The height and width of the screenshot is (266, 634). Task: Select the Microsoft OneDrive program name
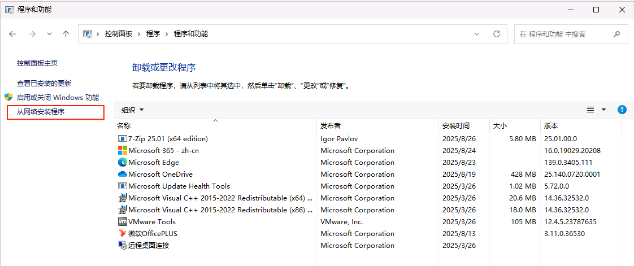click(160, 175)
